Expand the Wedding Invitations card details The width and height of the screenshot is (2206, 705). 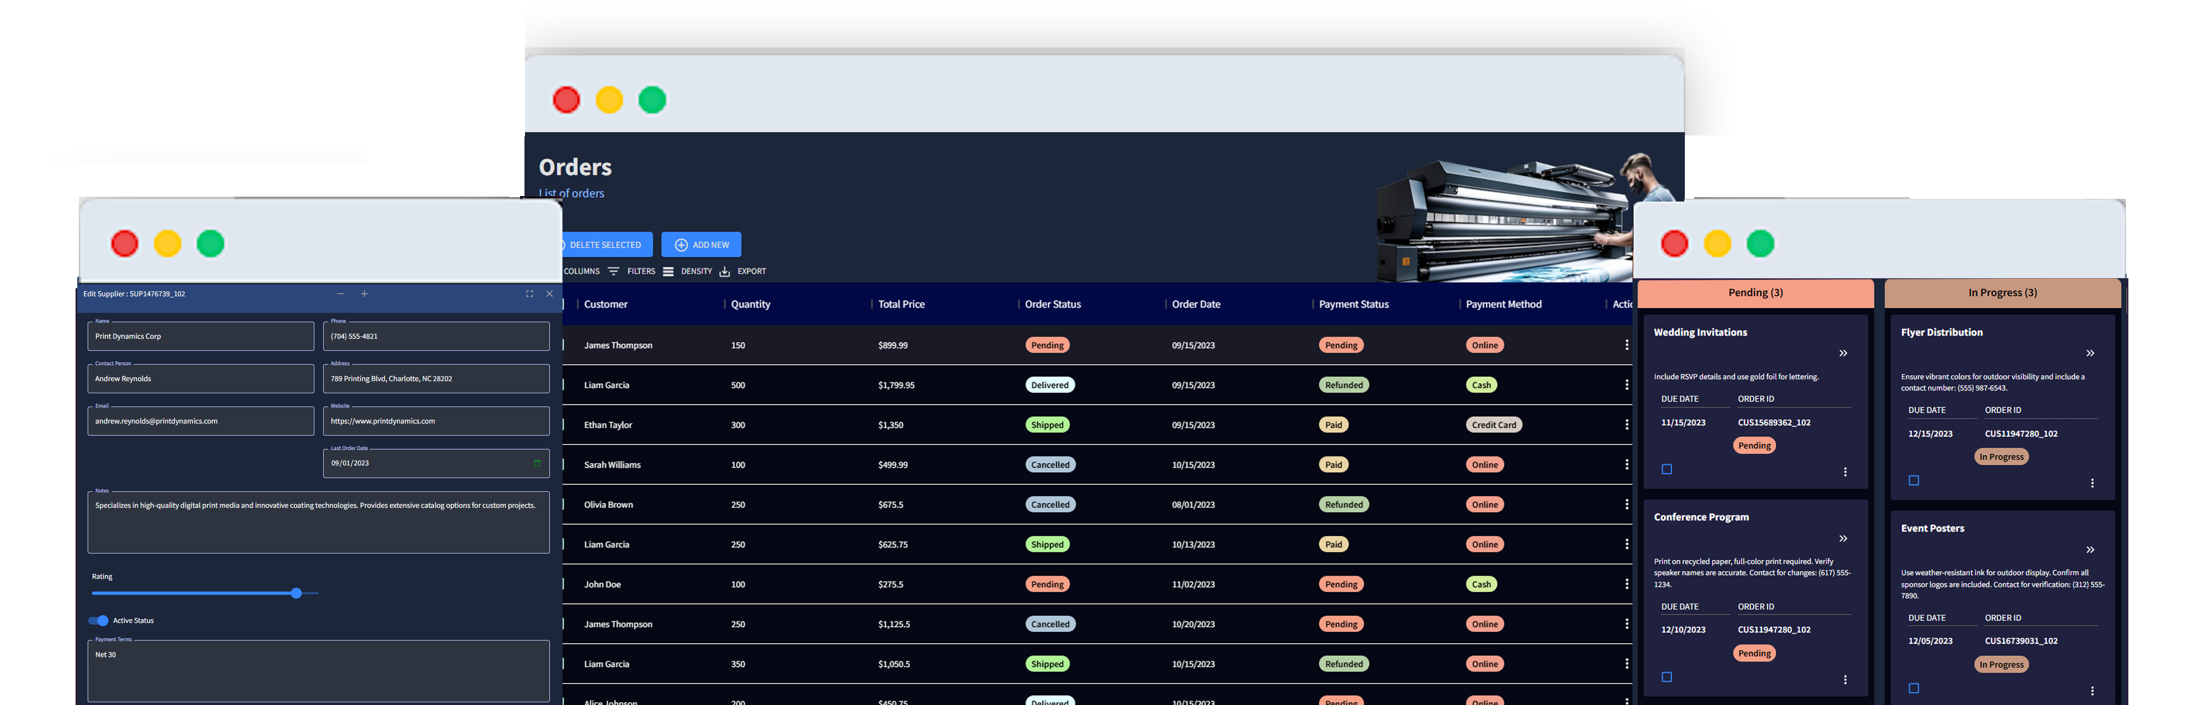pyautogui.click(x=1843, y=354)
